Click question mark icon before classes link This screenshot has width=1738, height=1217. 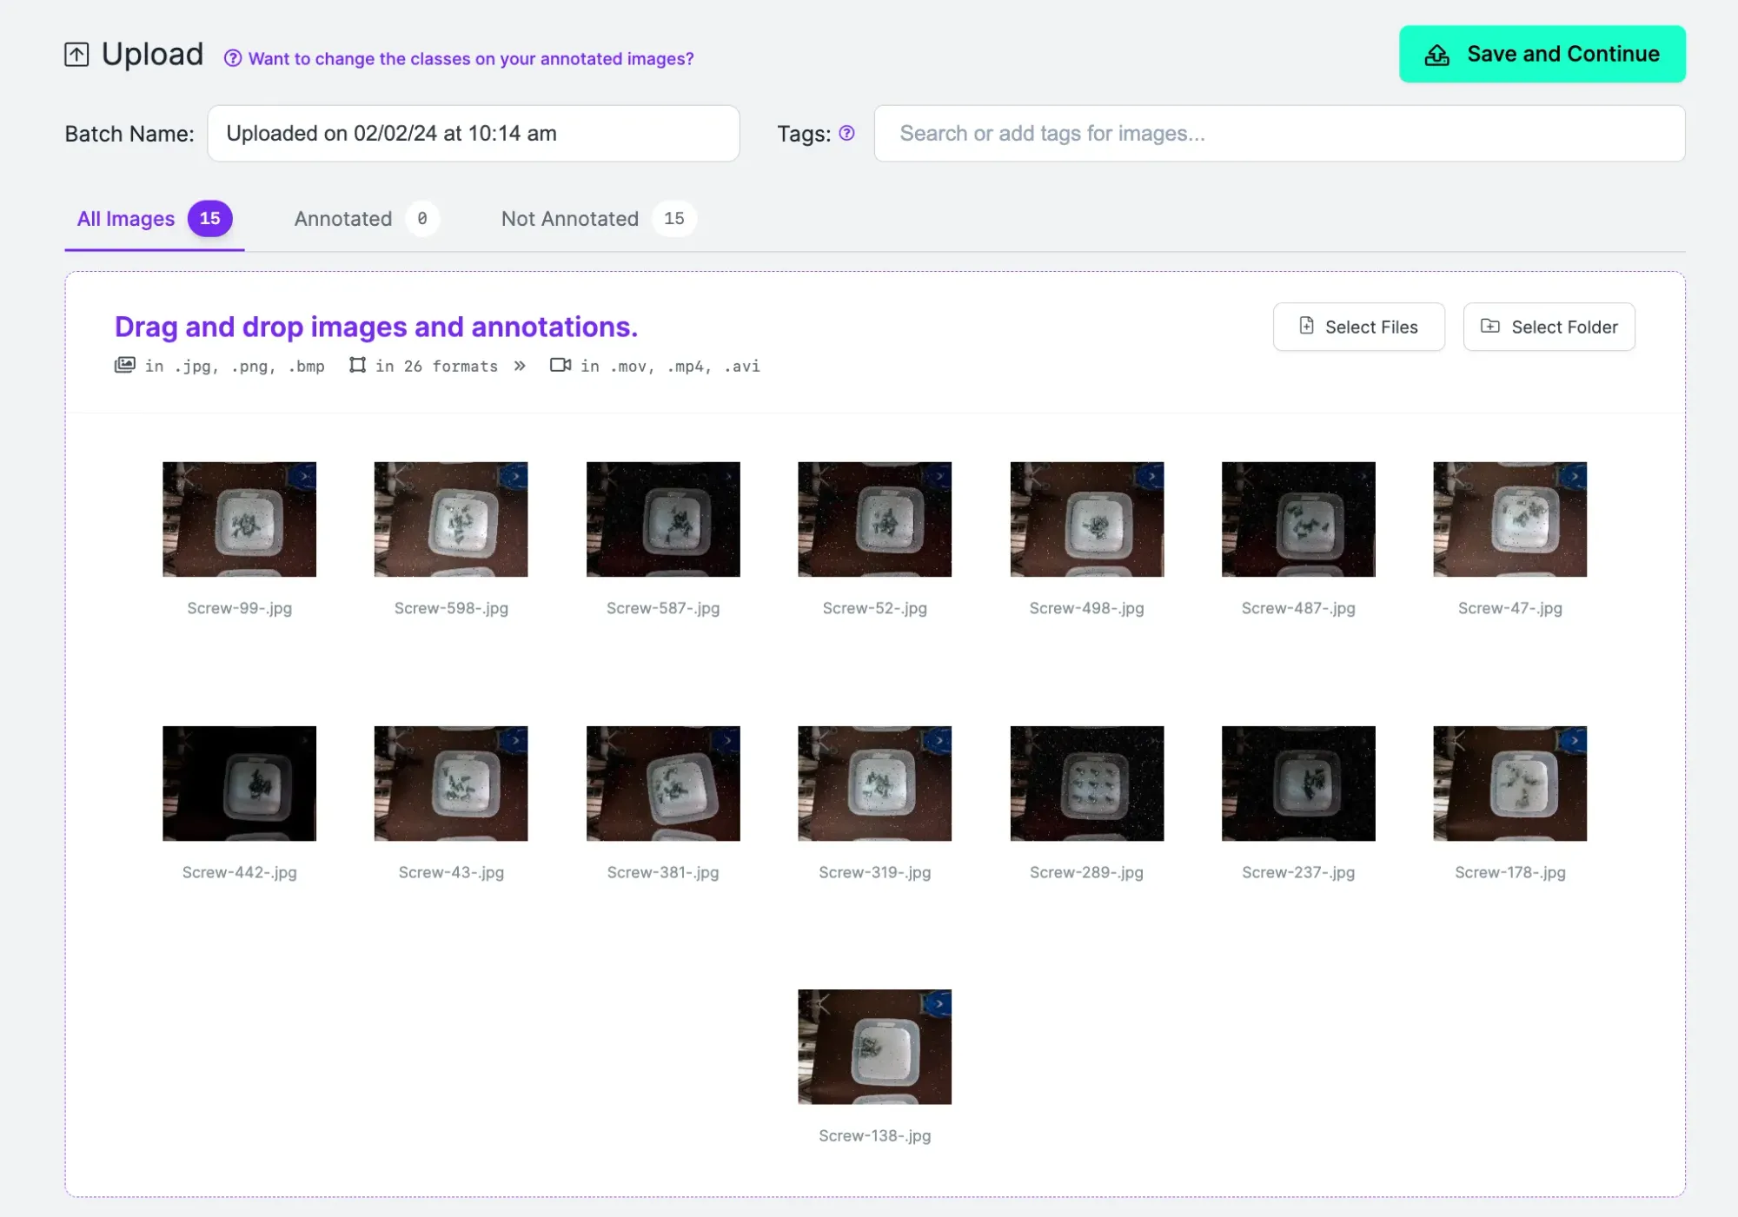[232, 58]
